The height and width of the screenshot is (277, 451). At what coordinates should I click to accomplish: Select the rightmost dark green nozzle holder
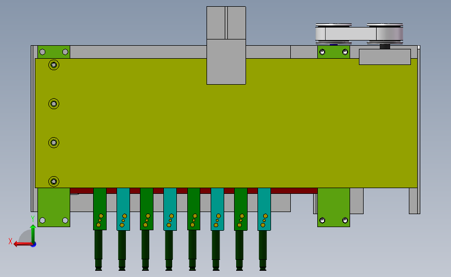click(x=241, y=209)
